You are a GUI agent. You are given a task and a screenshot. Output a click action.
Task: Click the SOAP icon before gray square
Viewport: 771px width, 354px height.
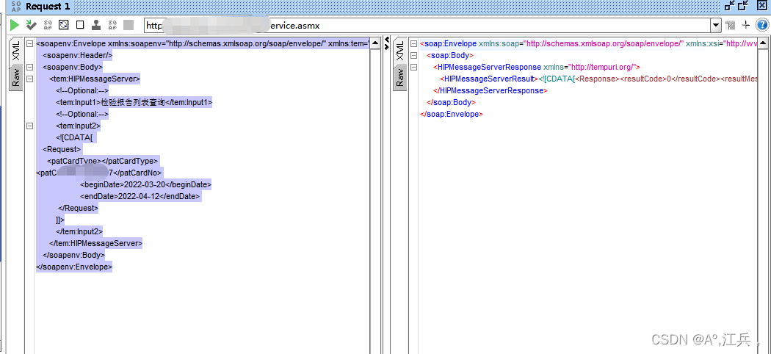pyautogui.click(x=112, y=24)
